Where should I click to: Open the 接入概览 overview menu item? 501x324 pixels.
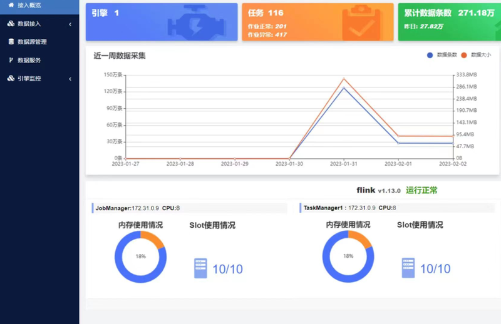[39, 6]
